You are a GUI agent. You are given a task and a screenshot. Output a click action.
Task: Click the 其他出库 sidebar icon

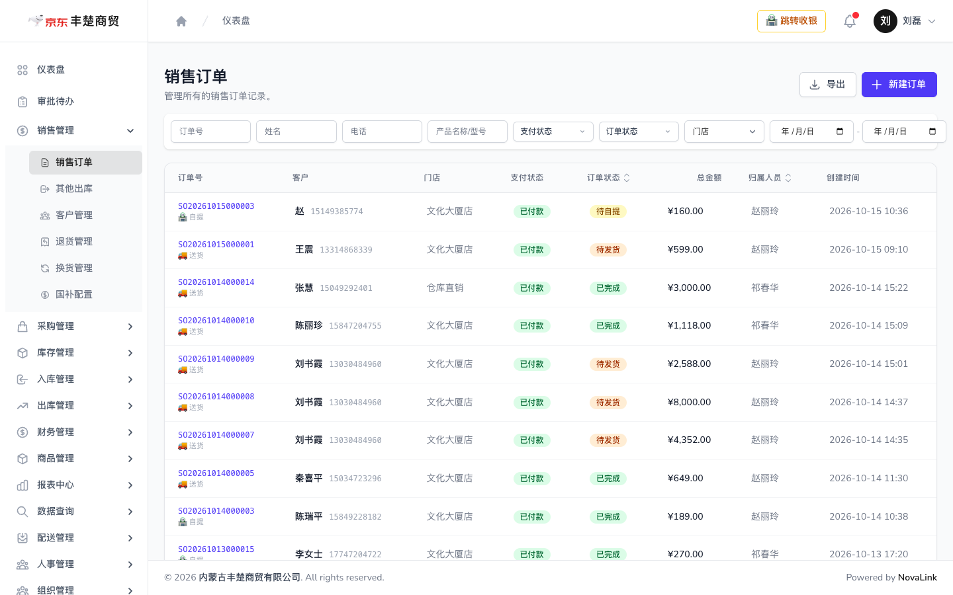(45, 189)
